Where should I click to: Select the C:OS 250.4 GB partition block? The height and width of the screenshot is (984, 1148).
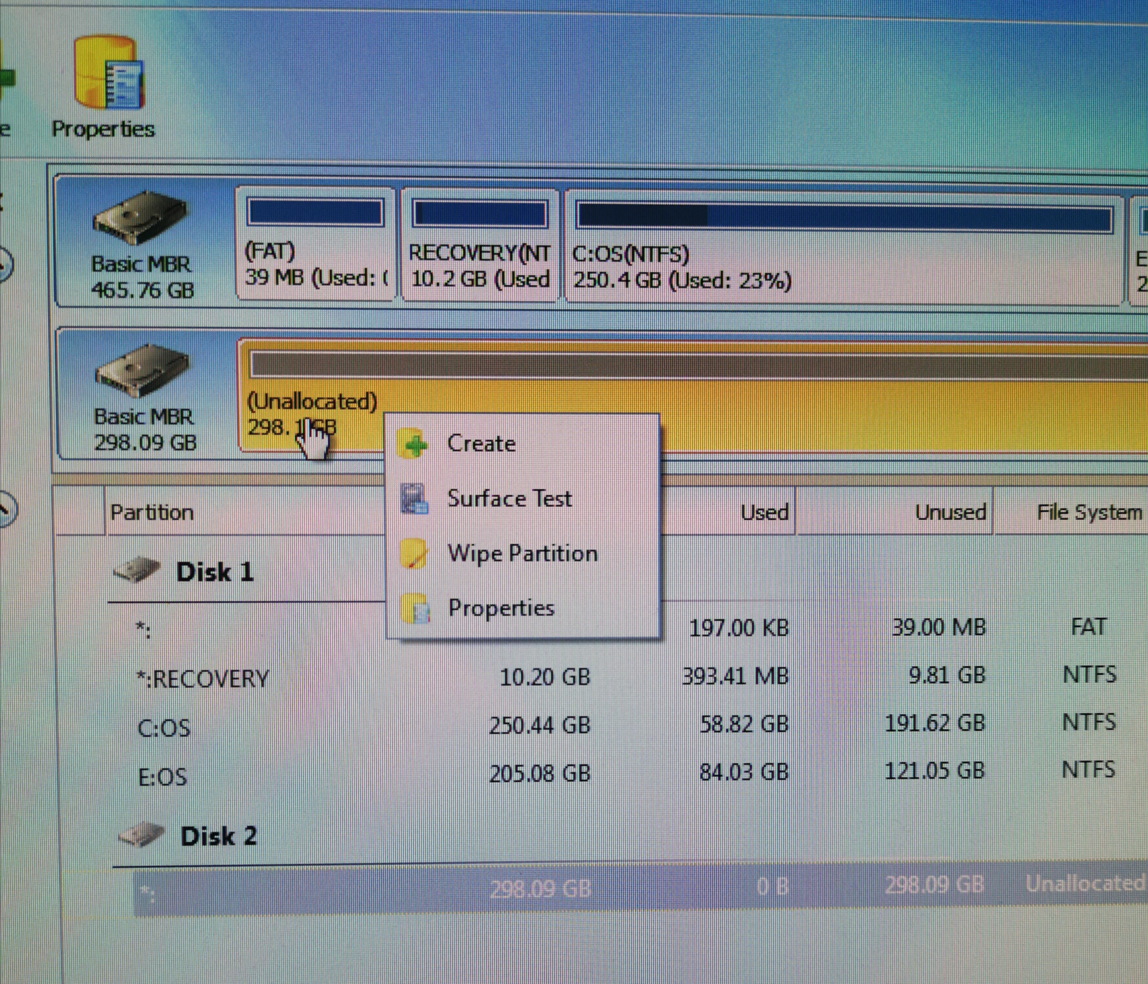844,247
